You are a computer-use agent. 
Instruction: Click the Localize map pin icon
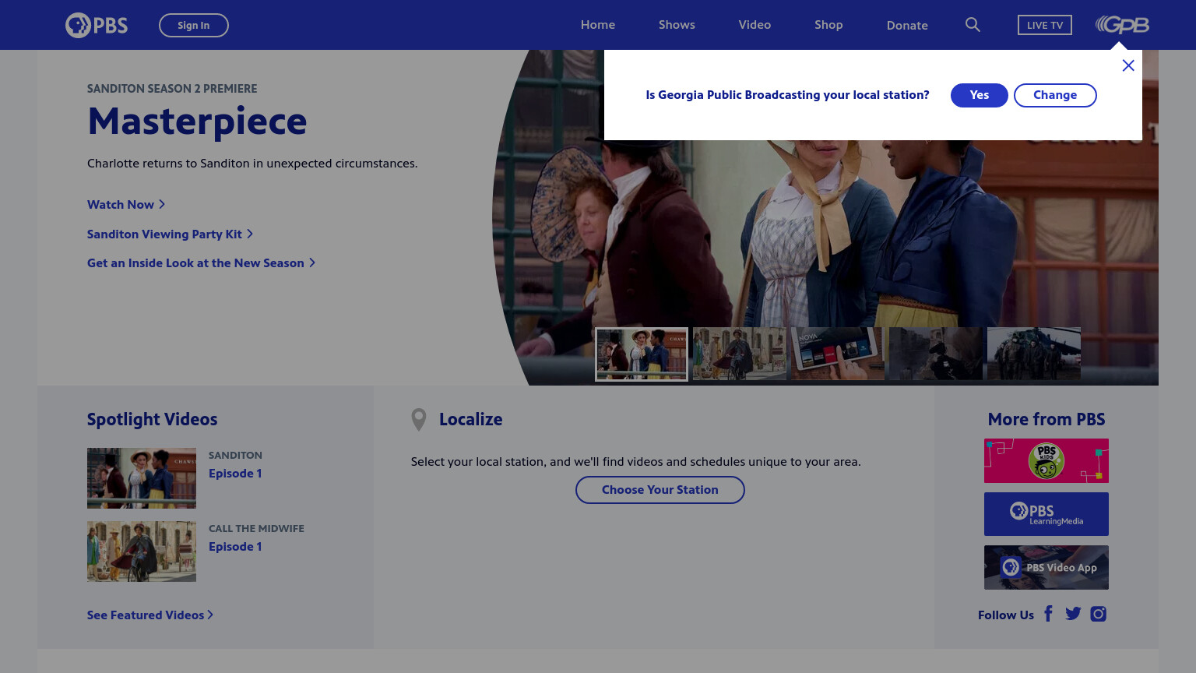point(419,420)
